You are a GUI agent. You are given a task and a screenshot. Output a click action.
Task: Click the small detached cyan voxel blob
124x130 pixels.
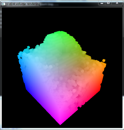point(28,47)
